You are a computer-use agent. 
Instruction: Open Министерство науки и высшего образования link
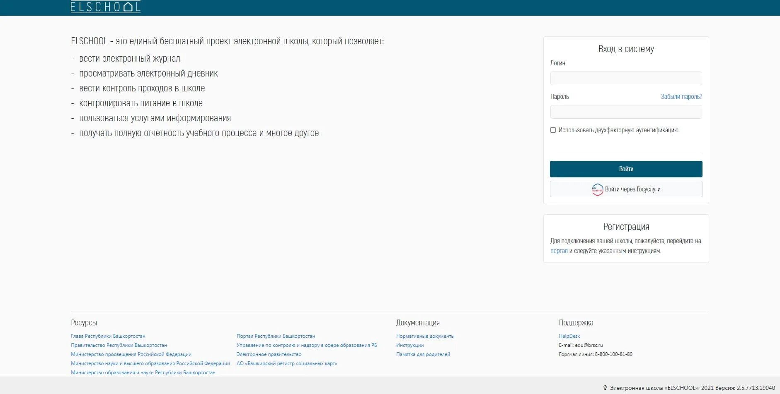150,363
